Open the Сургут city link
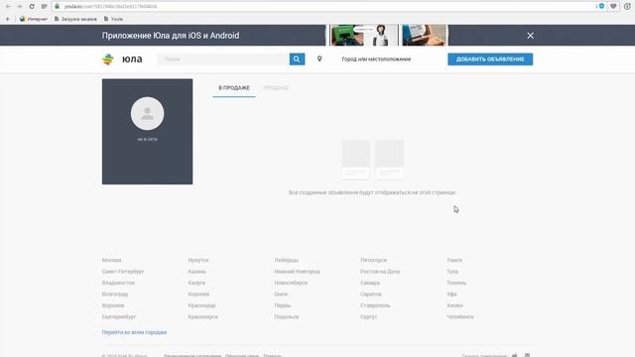 tap(368, 316)
